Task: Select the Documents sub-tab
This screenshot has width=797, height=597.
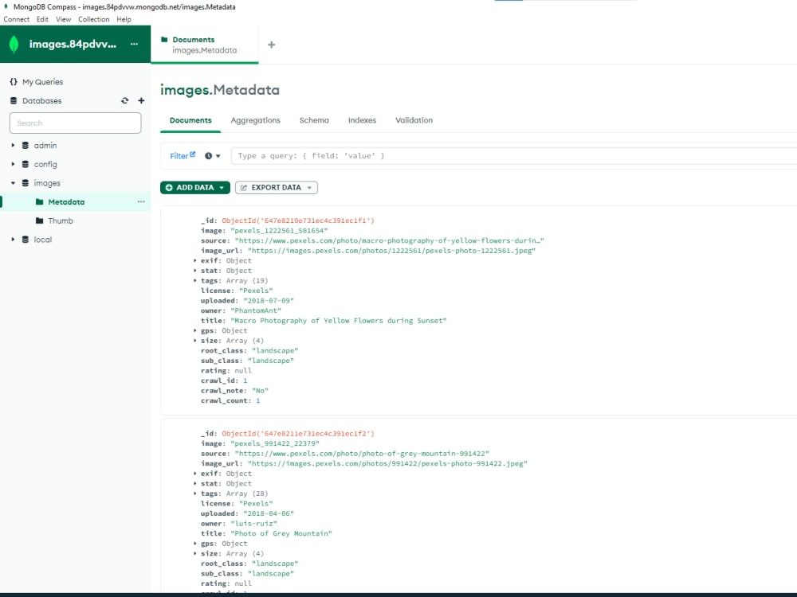Action: pos(190,120)
